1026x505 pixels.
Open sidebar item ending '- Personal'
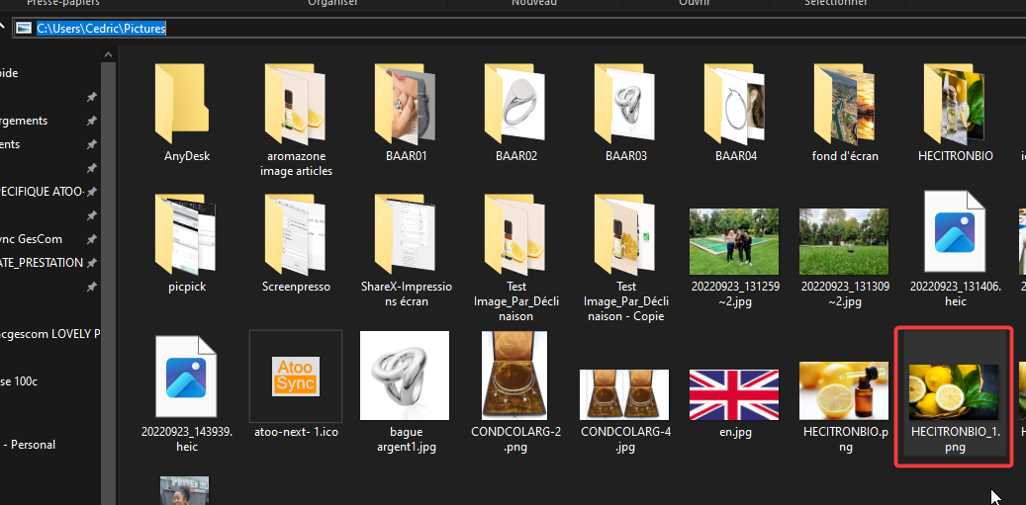tap(30, 445)
